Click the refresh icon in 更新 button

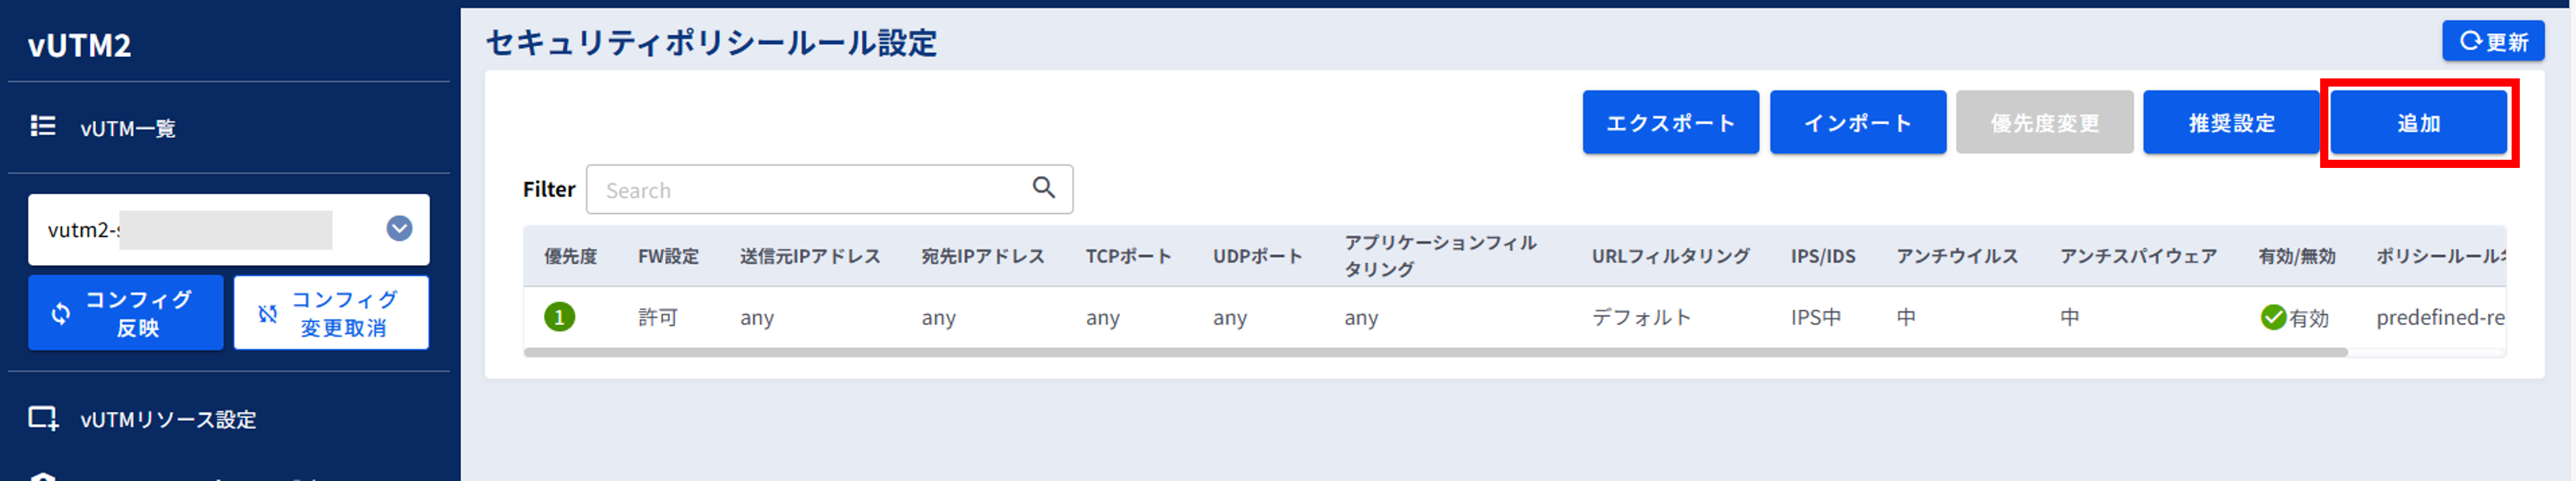tap(2471, 41)
